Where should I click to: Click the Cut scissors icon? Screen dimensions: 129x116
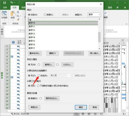pos(18,12)
